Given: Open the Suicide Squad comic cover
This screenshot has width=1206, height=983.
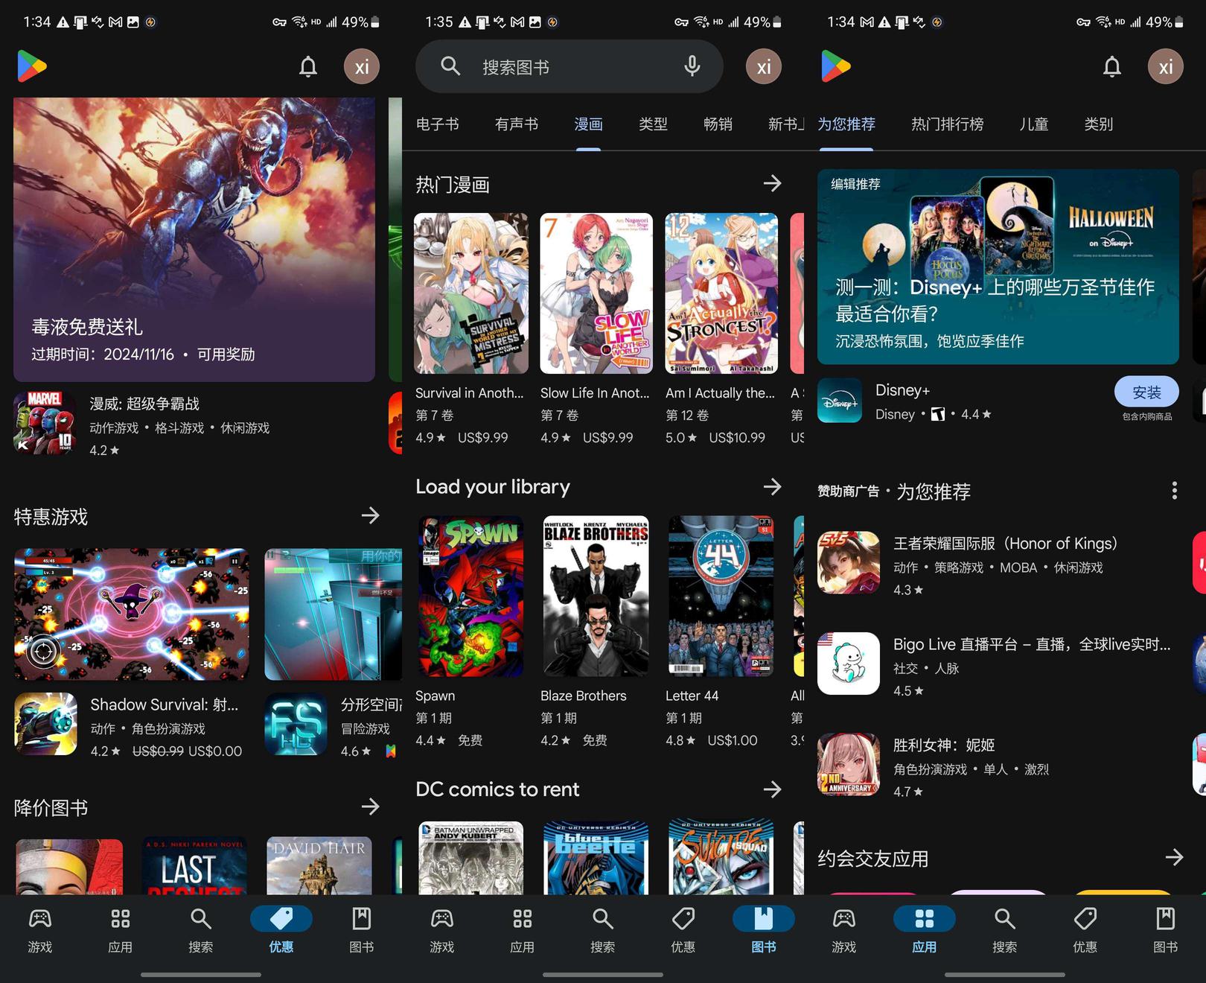Looking at the screenshot, I should pyautogui.click(x=721, y=858).
